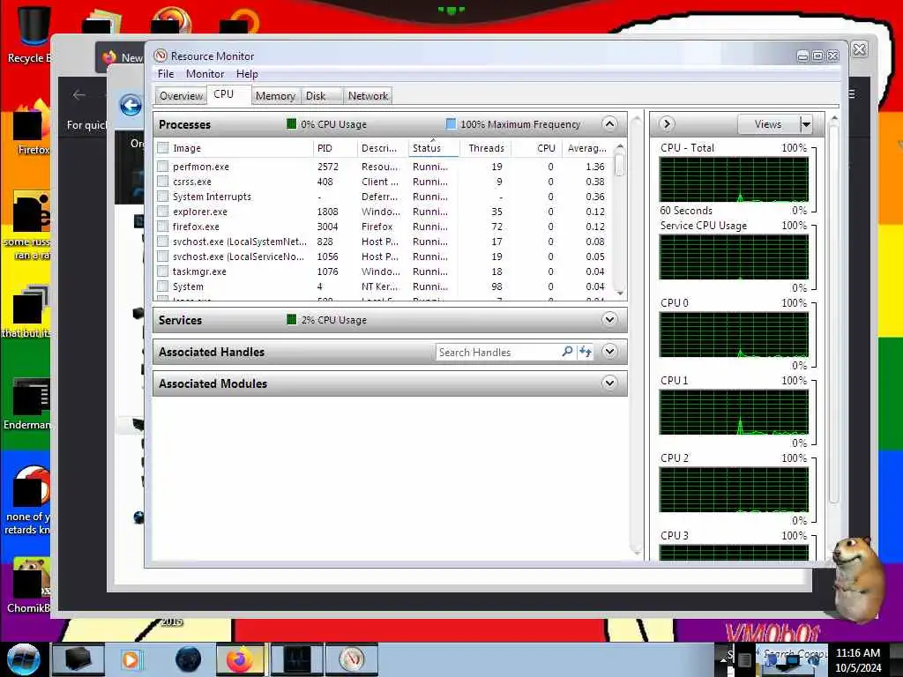
Task: Switch to the Overview tab
Action: pyautogui.click(x=181, y=95)
